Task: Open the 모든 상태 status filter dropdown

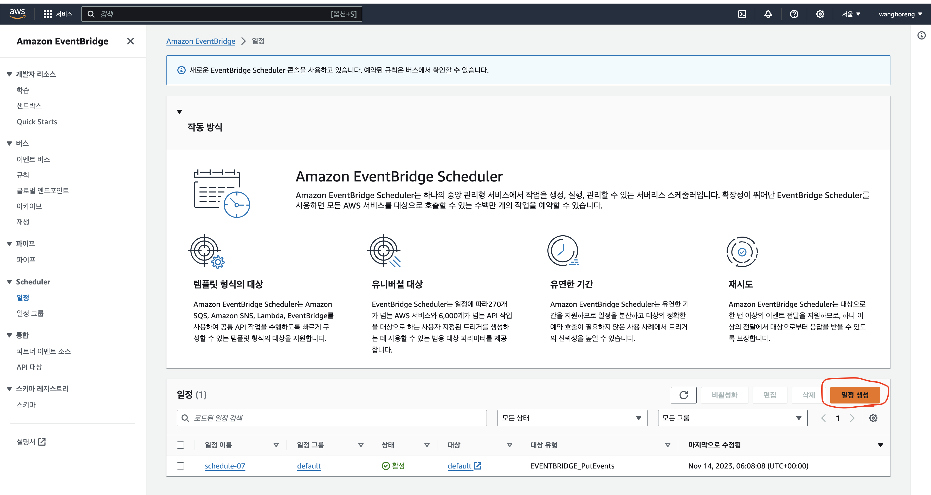Action: point(572,418)
